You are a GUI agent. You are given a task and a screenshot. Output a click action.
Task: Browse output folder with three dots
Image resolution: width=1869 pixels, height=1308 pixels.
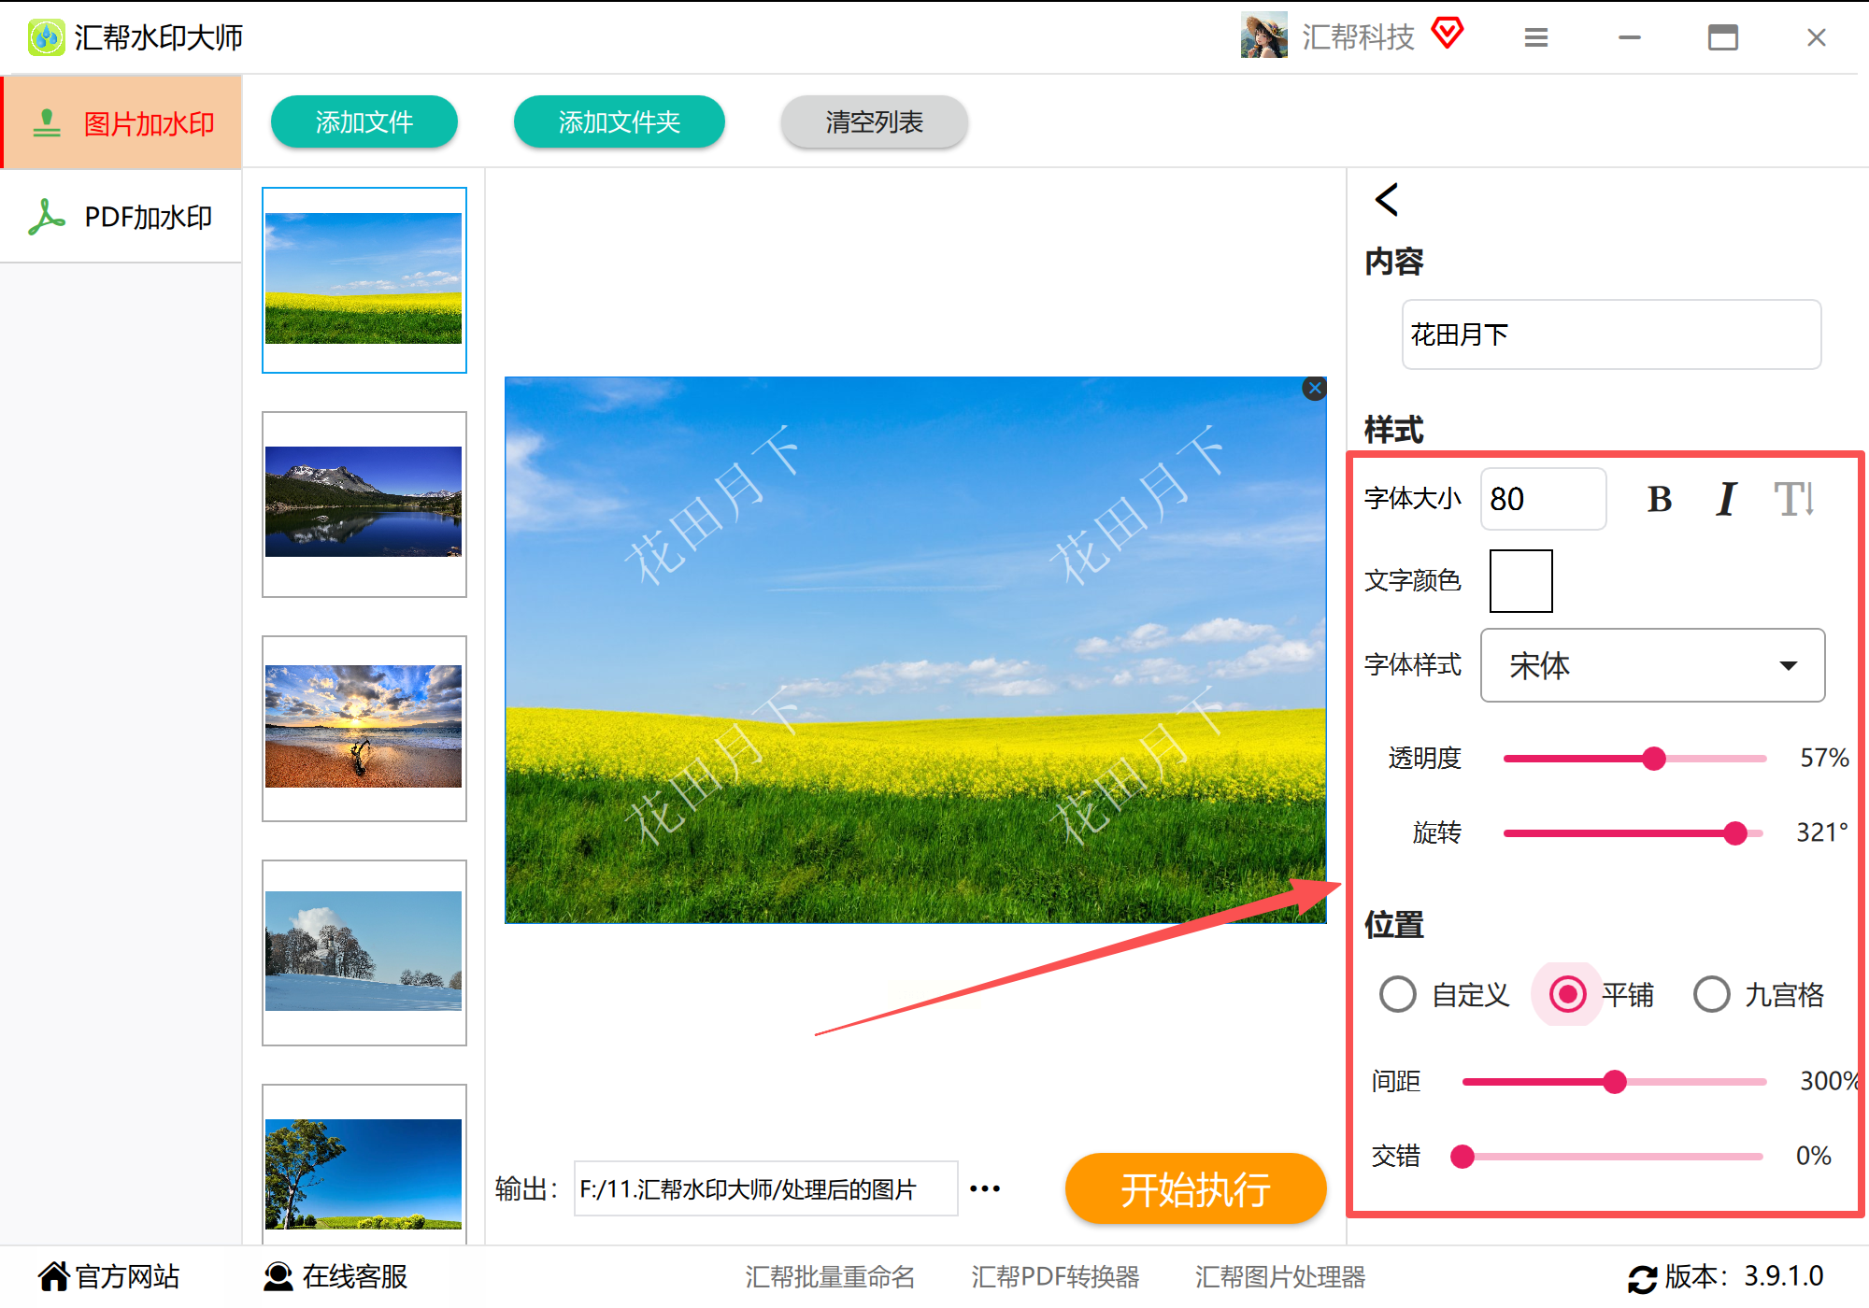coord(985,1188)
